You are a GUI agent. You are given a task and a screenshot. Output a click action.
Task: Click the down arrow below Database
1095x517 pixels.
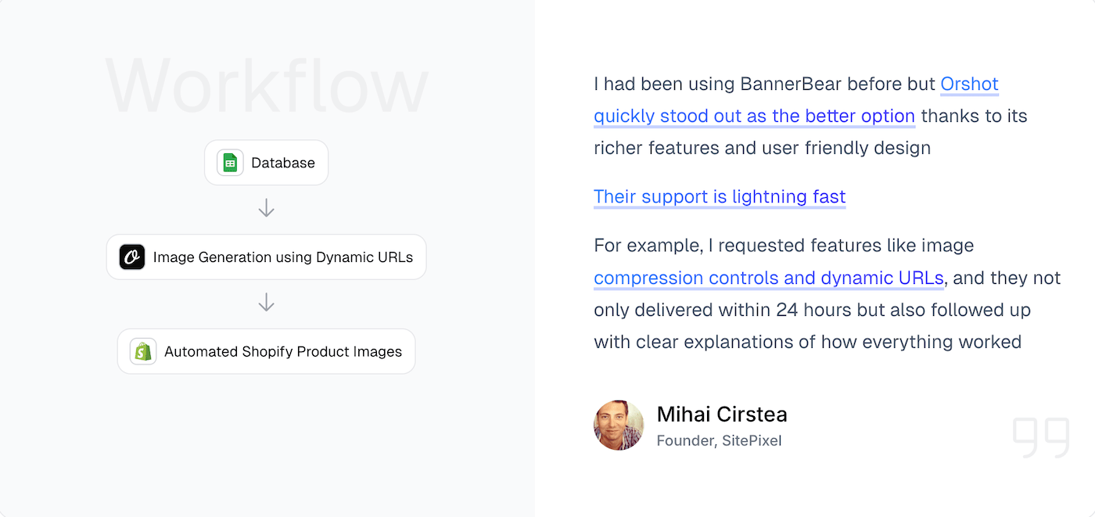266,208
